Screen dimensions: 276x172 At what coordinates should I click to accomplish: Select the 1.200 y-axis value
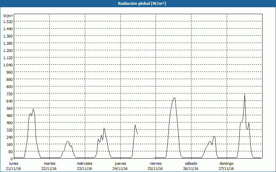(8, 51)
